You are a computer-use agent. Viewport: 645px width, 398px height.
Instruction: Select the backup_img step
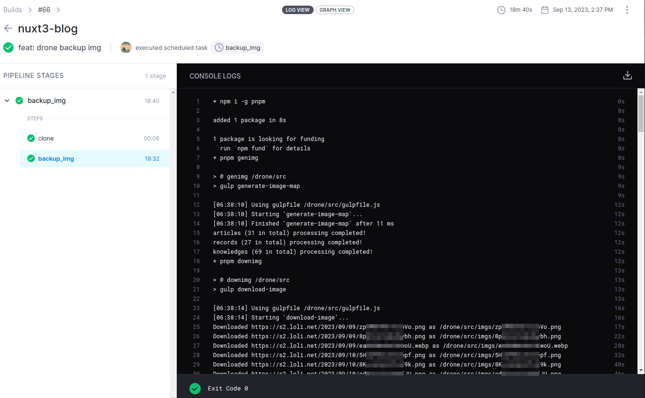click(x=56, y=159)
